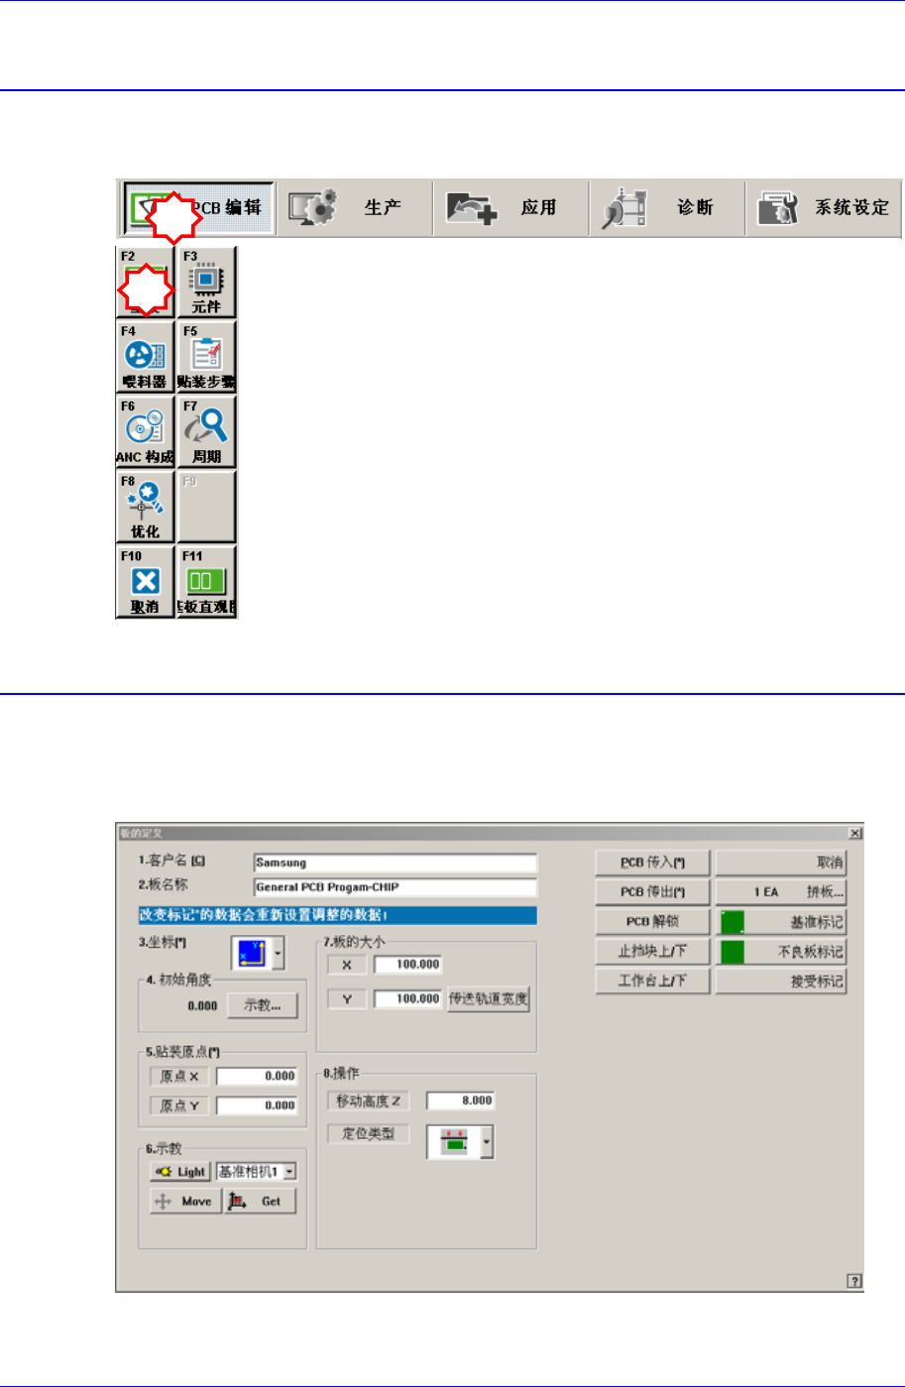
Task: Click the PCB 解锁 unlock button
Action: click(x=652, y=922)
